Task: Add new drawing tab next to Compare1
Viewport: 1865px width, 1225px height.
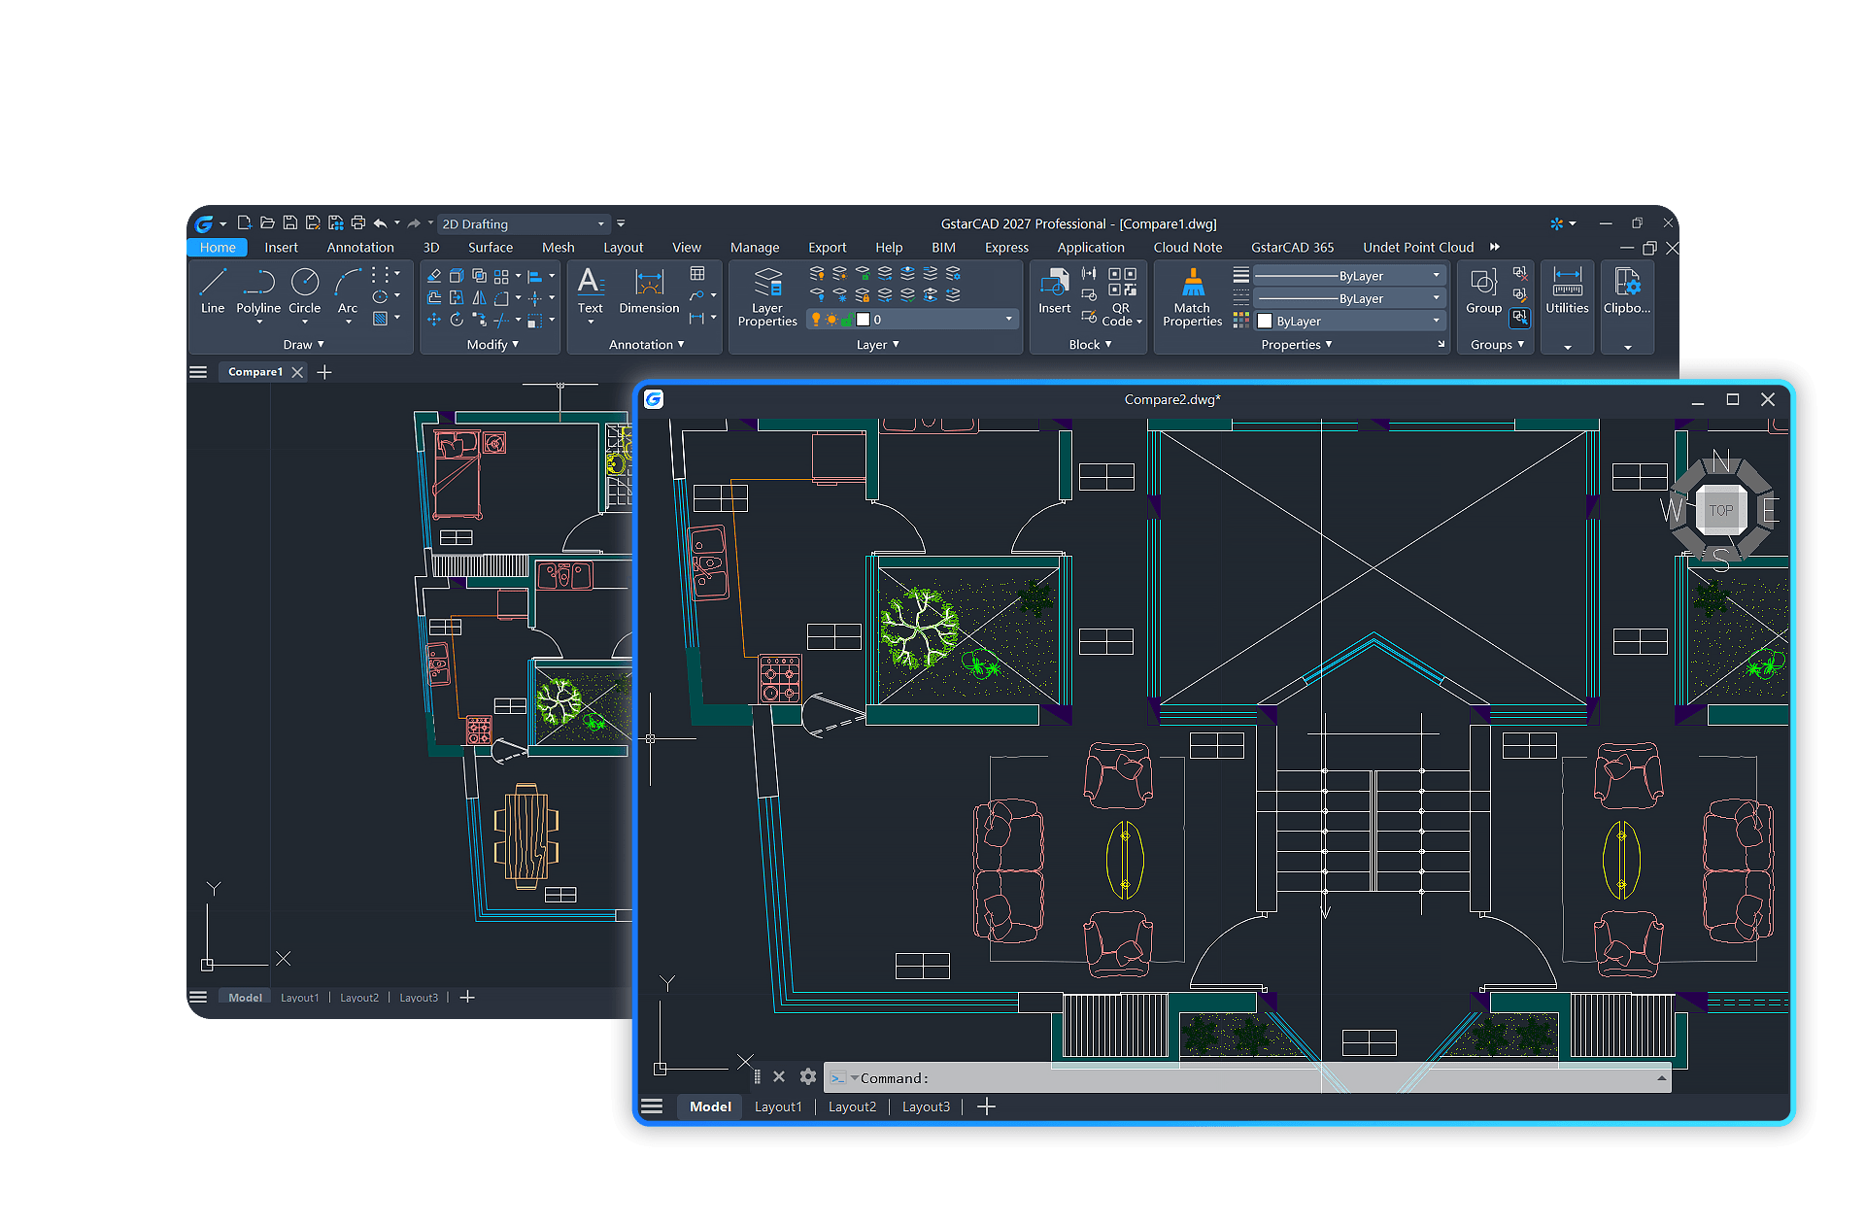Action: 324,372
